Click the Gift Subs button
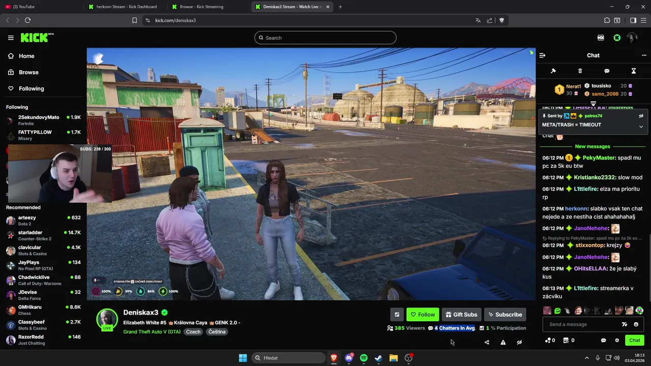Image resolution: width=651 pixels, height=366 pixels. [x=461, y=315]
